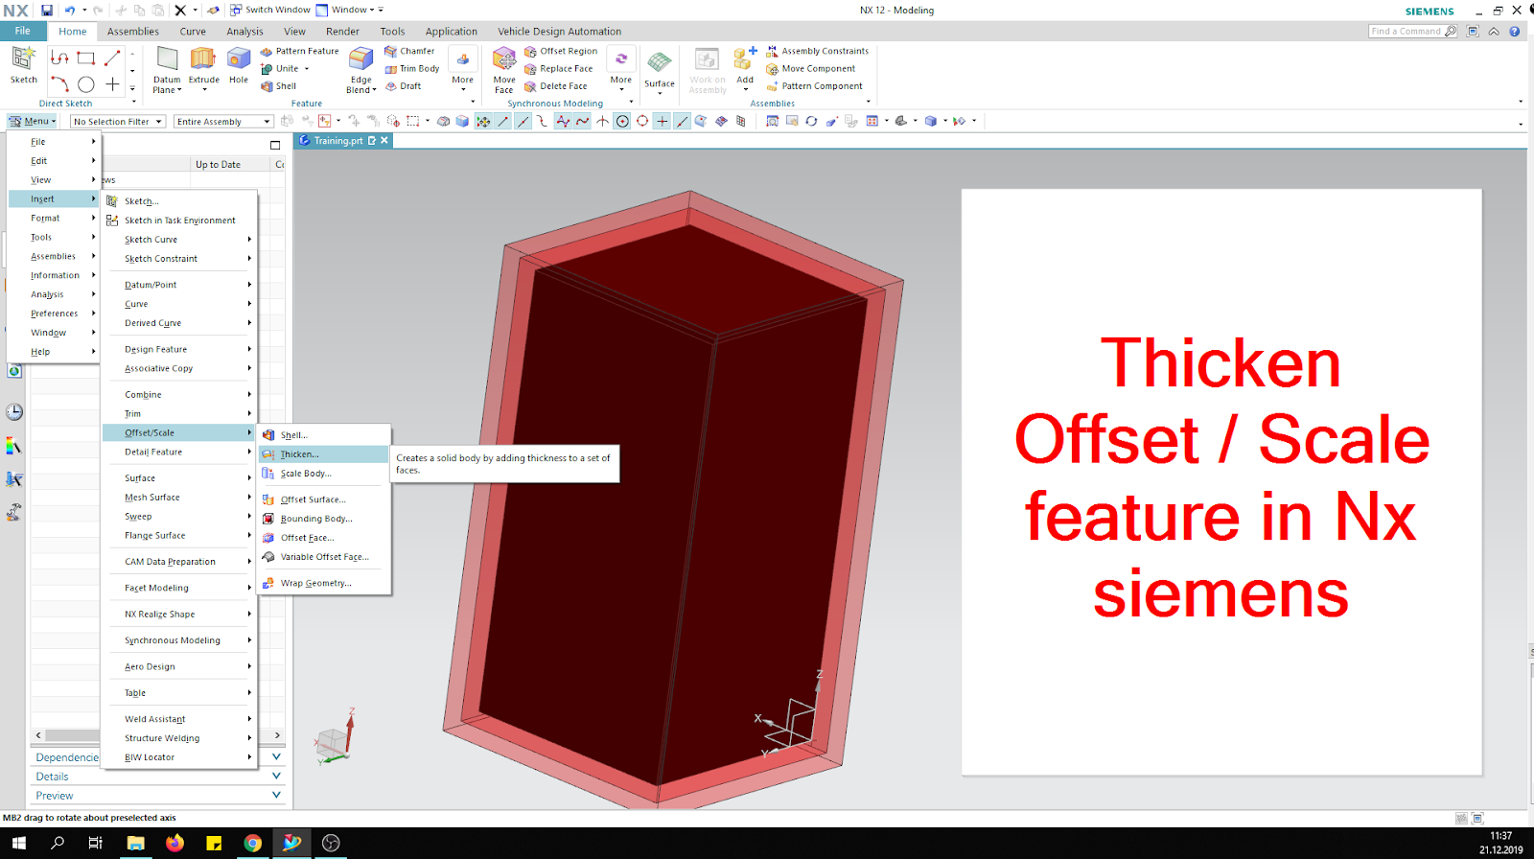Choose Wrap Geometry... menu entry
The width and height of the screenshot is (1534, 859).
pyautogui.click(x=323, y=583)
